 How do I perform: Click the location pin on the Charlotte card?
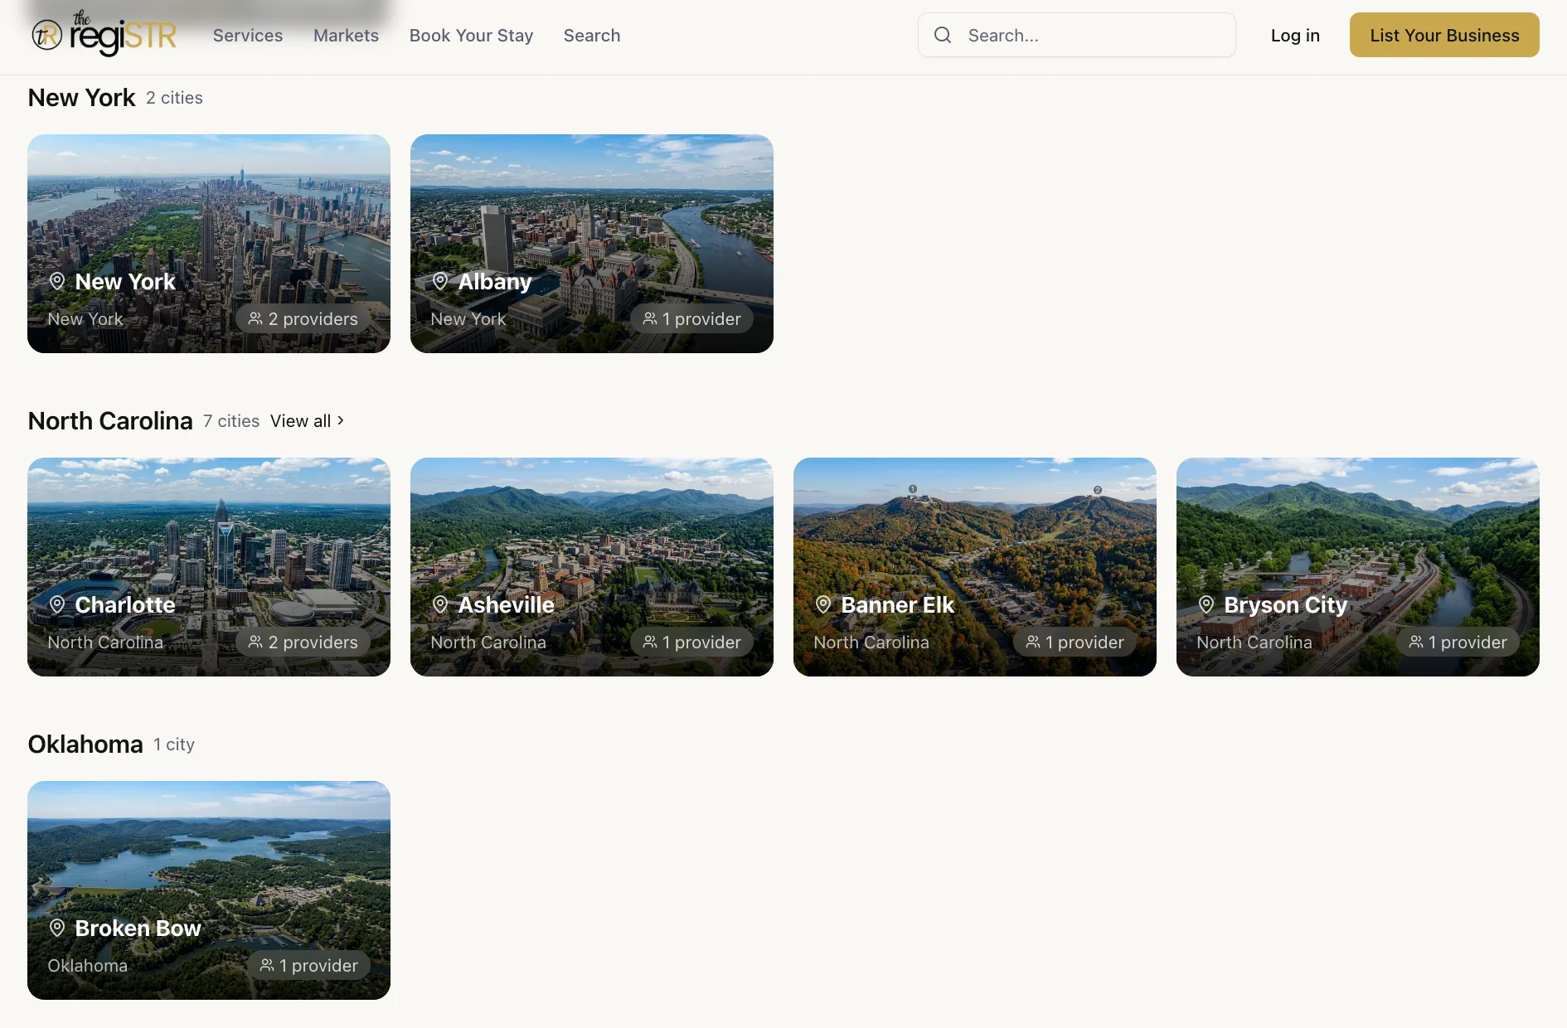(57, 604)
